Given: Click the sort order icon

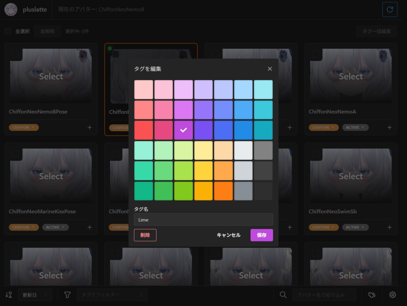Looking at the screenshot, I should (x=8, y=294).
